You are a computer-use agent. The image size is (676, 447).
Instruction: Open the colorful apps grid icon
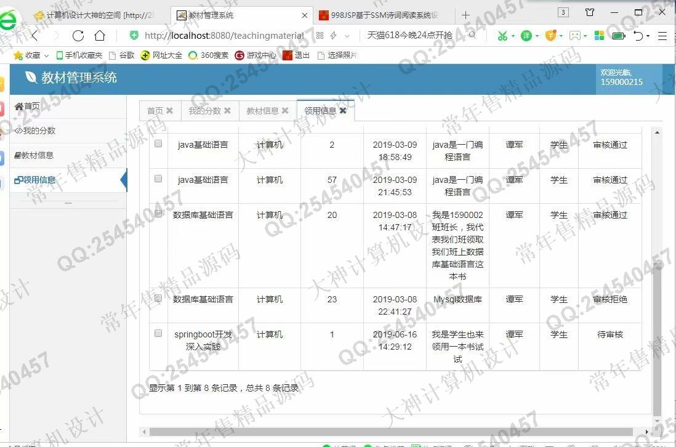pos(599,35)
